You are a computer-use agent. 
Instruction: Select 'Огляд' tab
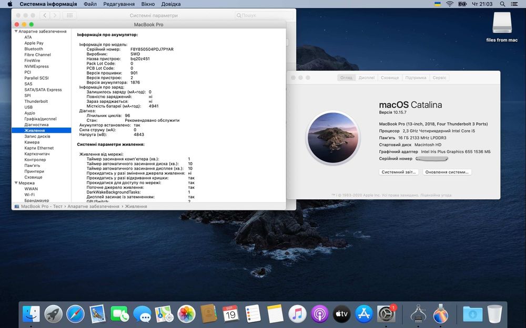point(346,77)
